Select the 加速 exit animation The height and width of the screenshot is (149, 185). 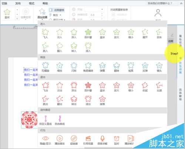159,87
